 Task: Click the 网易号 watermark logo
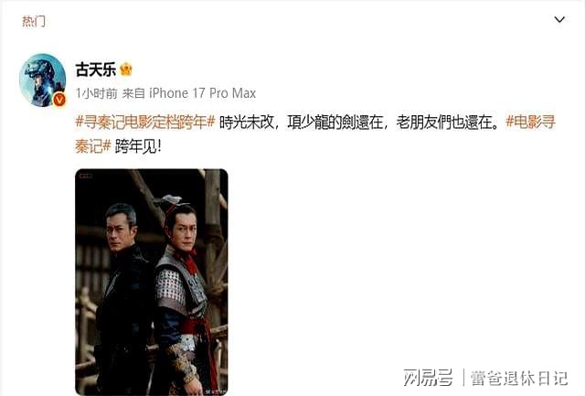pyautogui.click(x=428, y=378)
